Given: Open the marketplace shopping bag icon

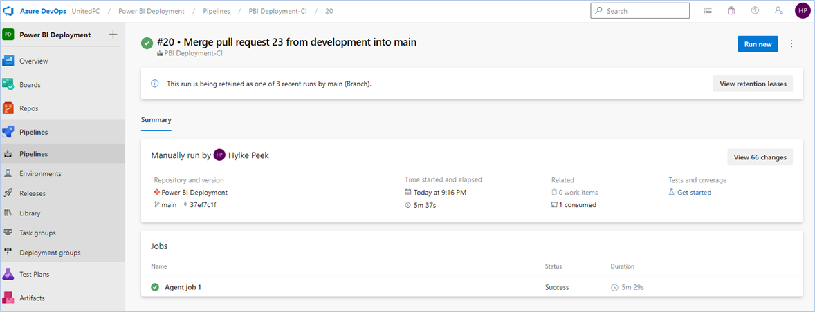Looking at the screenshot, I should point(731,10).
